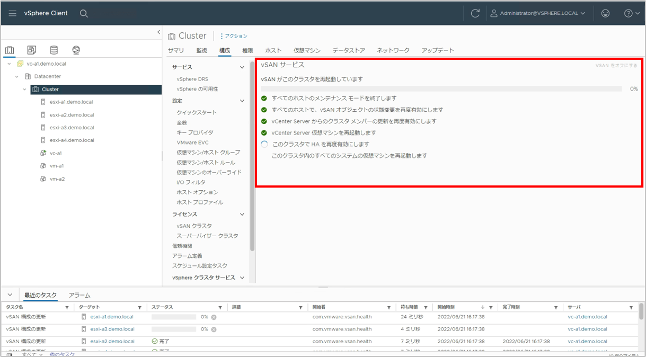Cancel the esxi-a1 task with the x icon
Image resolution: width=646 pixels, height=357 pixels.
214,317
